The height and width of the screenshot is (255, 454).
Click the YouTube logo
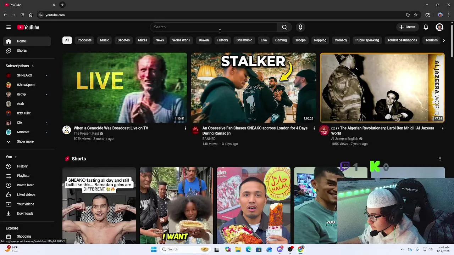coord(28,27)
